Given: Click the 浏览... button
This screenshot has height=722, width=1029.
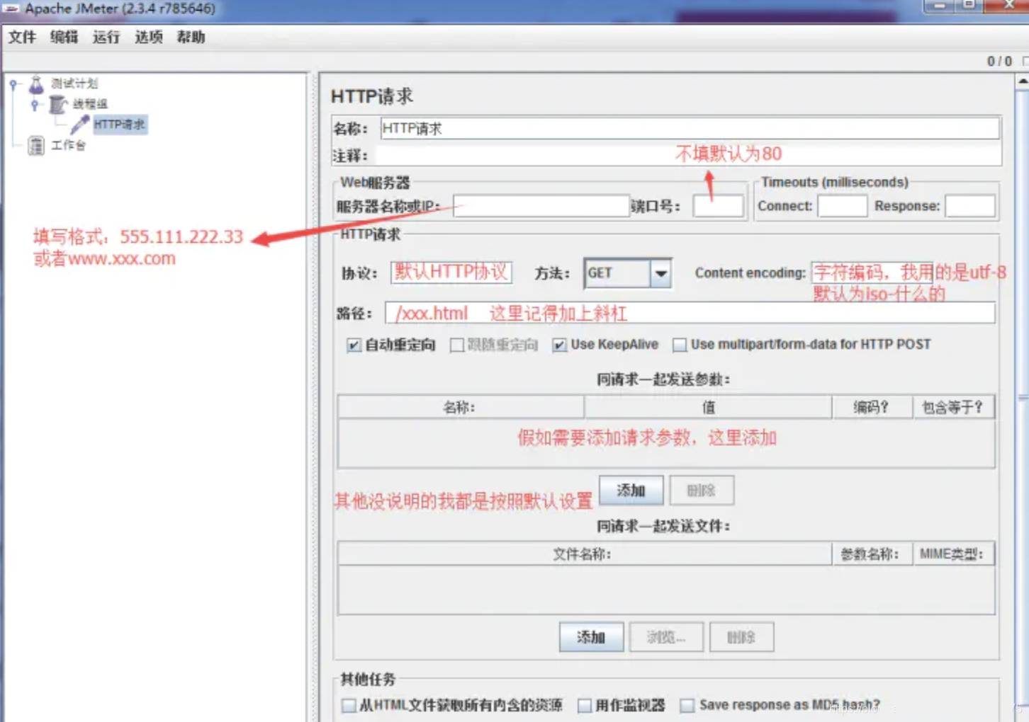Looking at the screenshot, I should pos(666,637).
